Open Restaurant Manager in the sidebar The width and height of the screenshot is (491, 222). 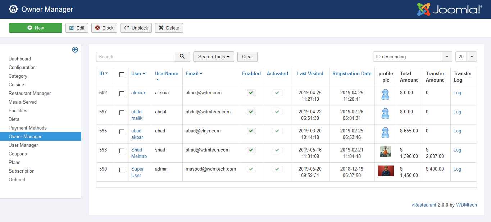[30, 93]
